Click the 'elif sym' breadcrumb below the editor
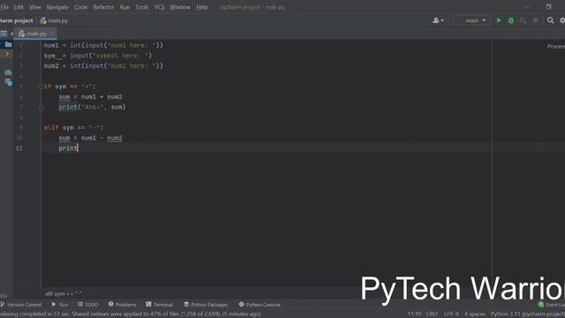 pos(64,293)
